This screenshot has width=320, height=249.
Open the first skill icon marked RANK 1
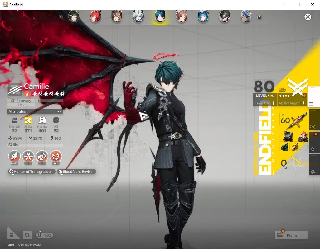14,156
